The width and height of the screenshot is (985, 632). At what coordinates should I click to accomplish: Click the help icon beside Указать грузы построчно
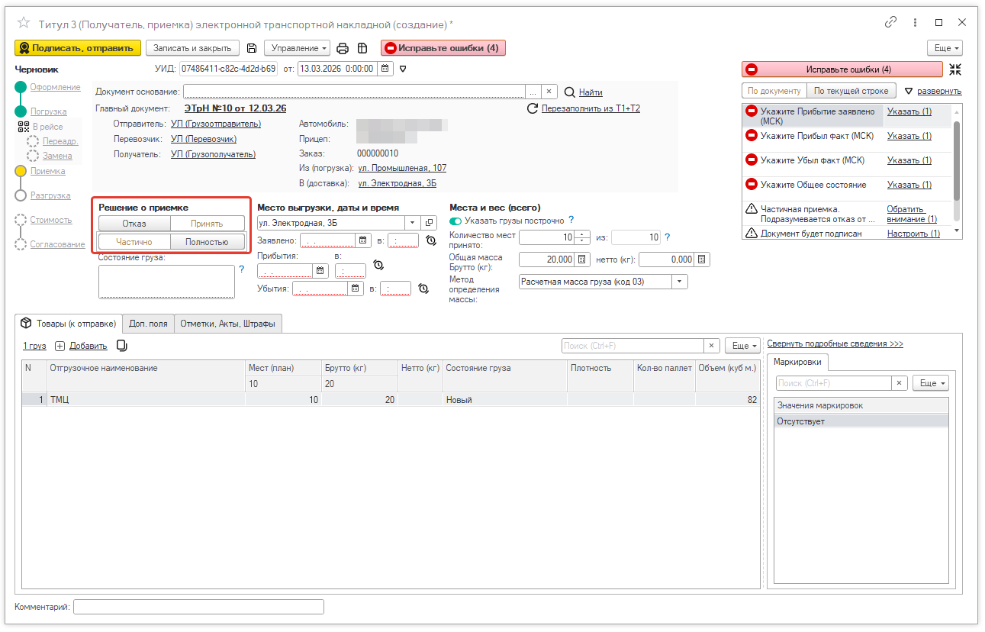tap(571, 220)
